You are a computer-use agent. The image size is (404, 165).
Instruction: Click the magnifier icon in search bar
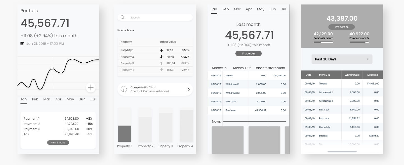[x=123, y=17]
